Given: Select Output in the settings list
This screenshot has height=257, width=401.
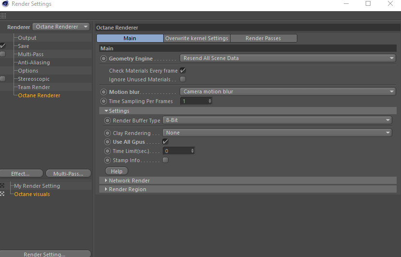Looking at the screenshot, I should (x=27, y=38).
